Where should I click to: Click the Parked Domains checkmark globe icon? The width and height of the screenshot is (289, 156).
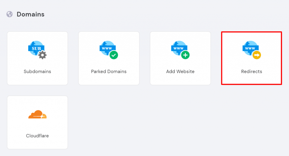(109, 50)
